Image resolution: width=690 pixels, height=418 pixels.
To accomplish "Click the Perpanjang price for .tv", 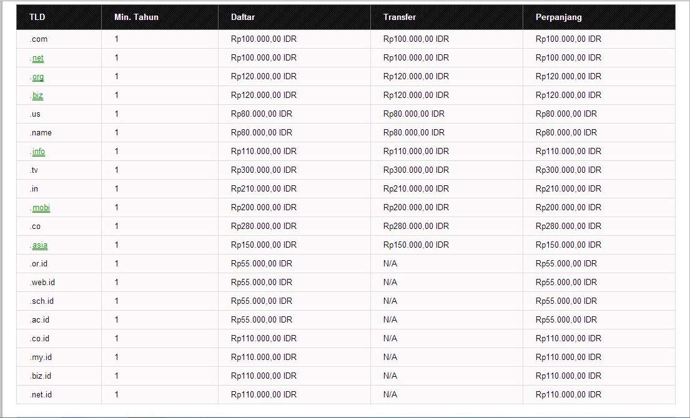I will coord(568,170).
